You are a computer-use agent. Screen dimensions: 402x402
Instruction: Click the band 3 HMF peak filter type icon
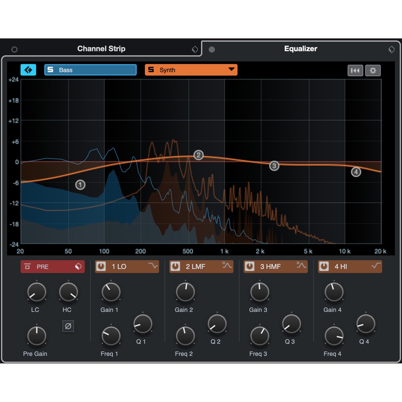click(x=301, y=266)
